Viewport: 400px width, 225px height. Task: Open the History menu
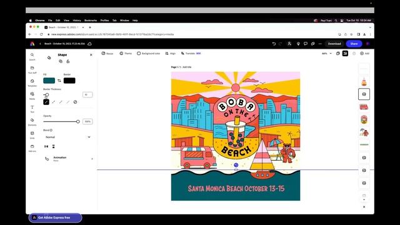77,21
